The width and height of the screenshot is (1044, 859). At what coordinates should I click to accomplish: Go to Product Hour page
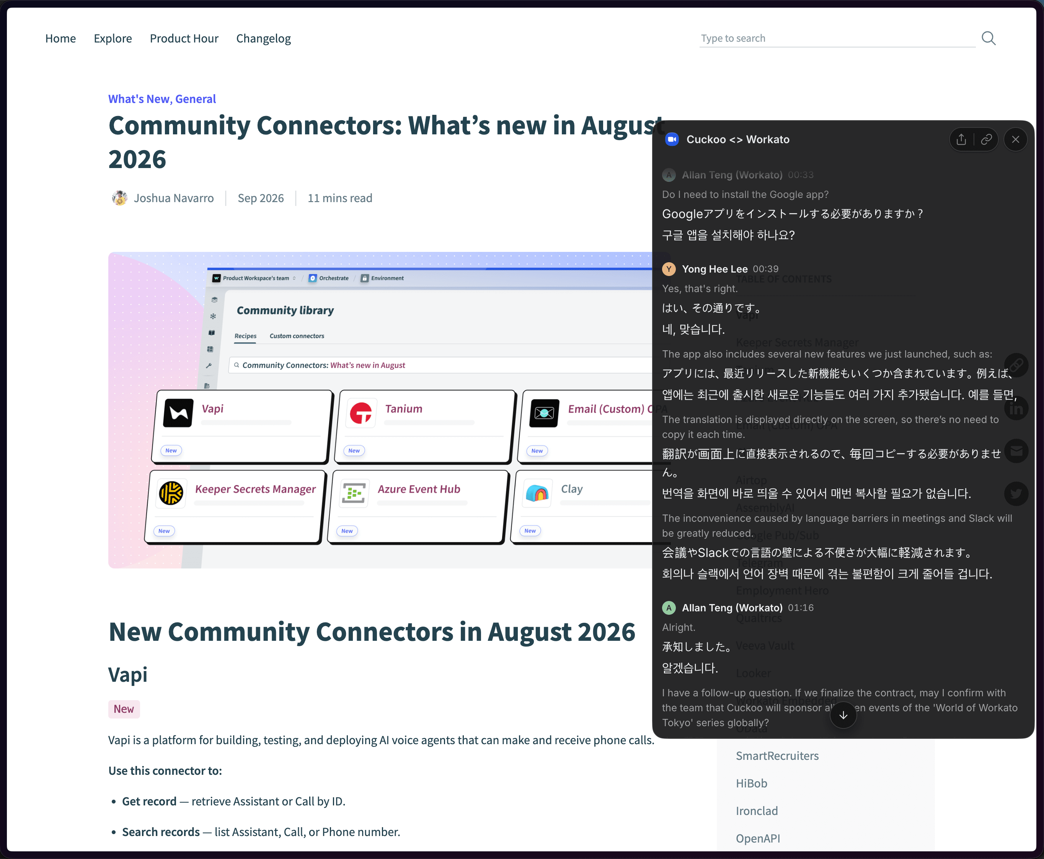point(184,39)
